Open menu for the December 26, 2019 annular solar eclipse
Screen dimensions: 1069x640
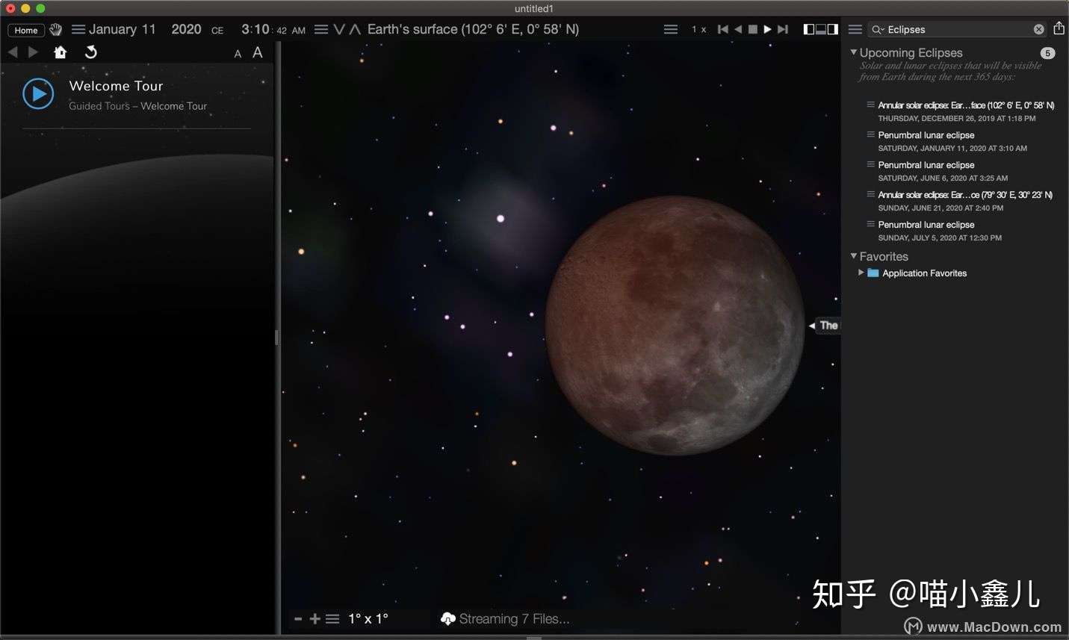(x=870, y=105)
